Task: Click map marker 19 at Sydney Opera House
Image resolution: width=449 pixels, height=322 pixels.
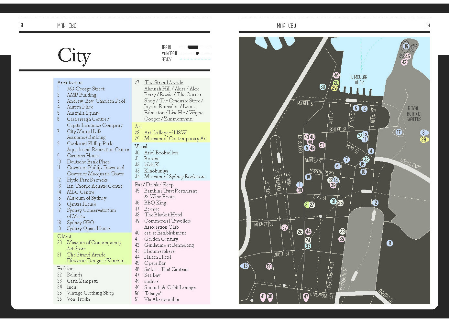Action: point(406,47)
